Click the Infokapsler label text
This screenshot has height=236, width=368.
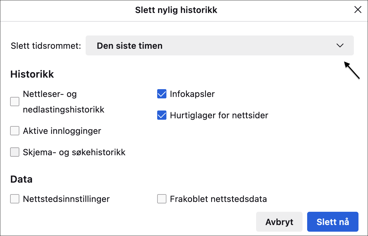[192, 94]
